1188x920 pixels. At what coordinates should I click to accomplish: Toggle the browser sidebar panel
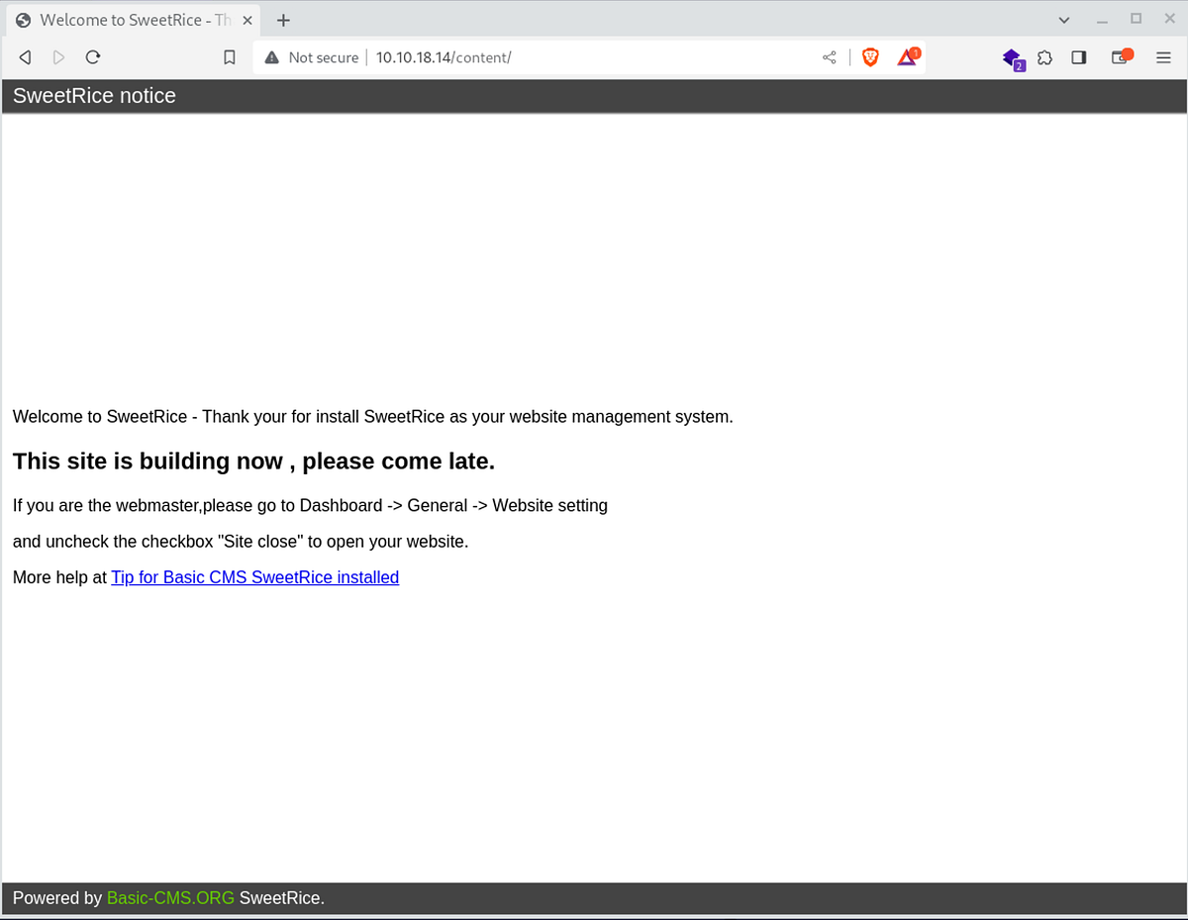1079,57
